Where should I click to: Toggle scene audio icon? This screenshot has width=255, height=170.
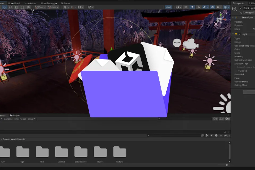click(x=199, y=7)
